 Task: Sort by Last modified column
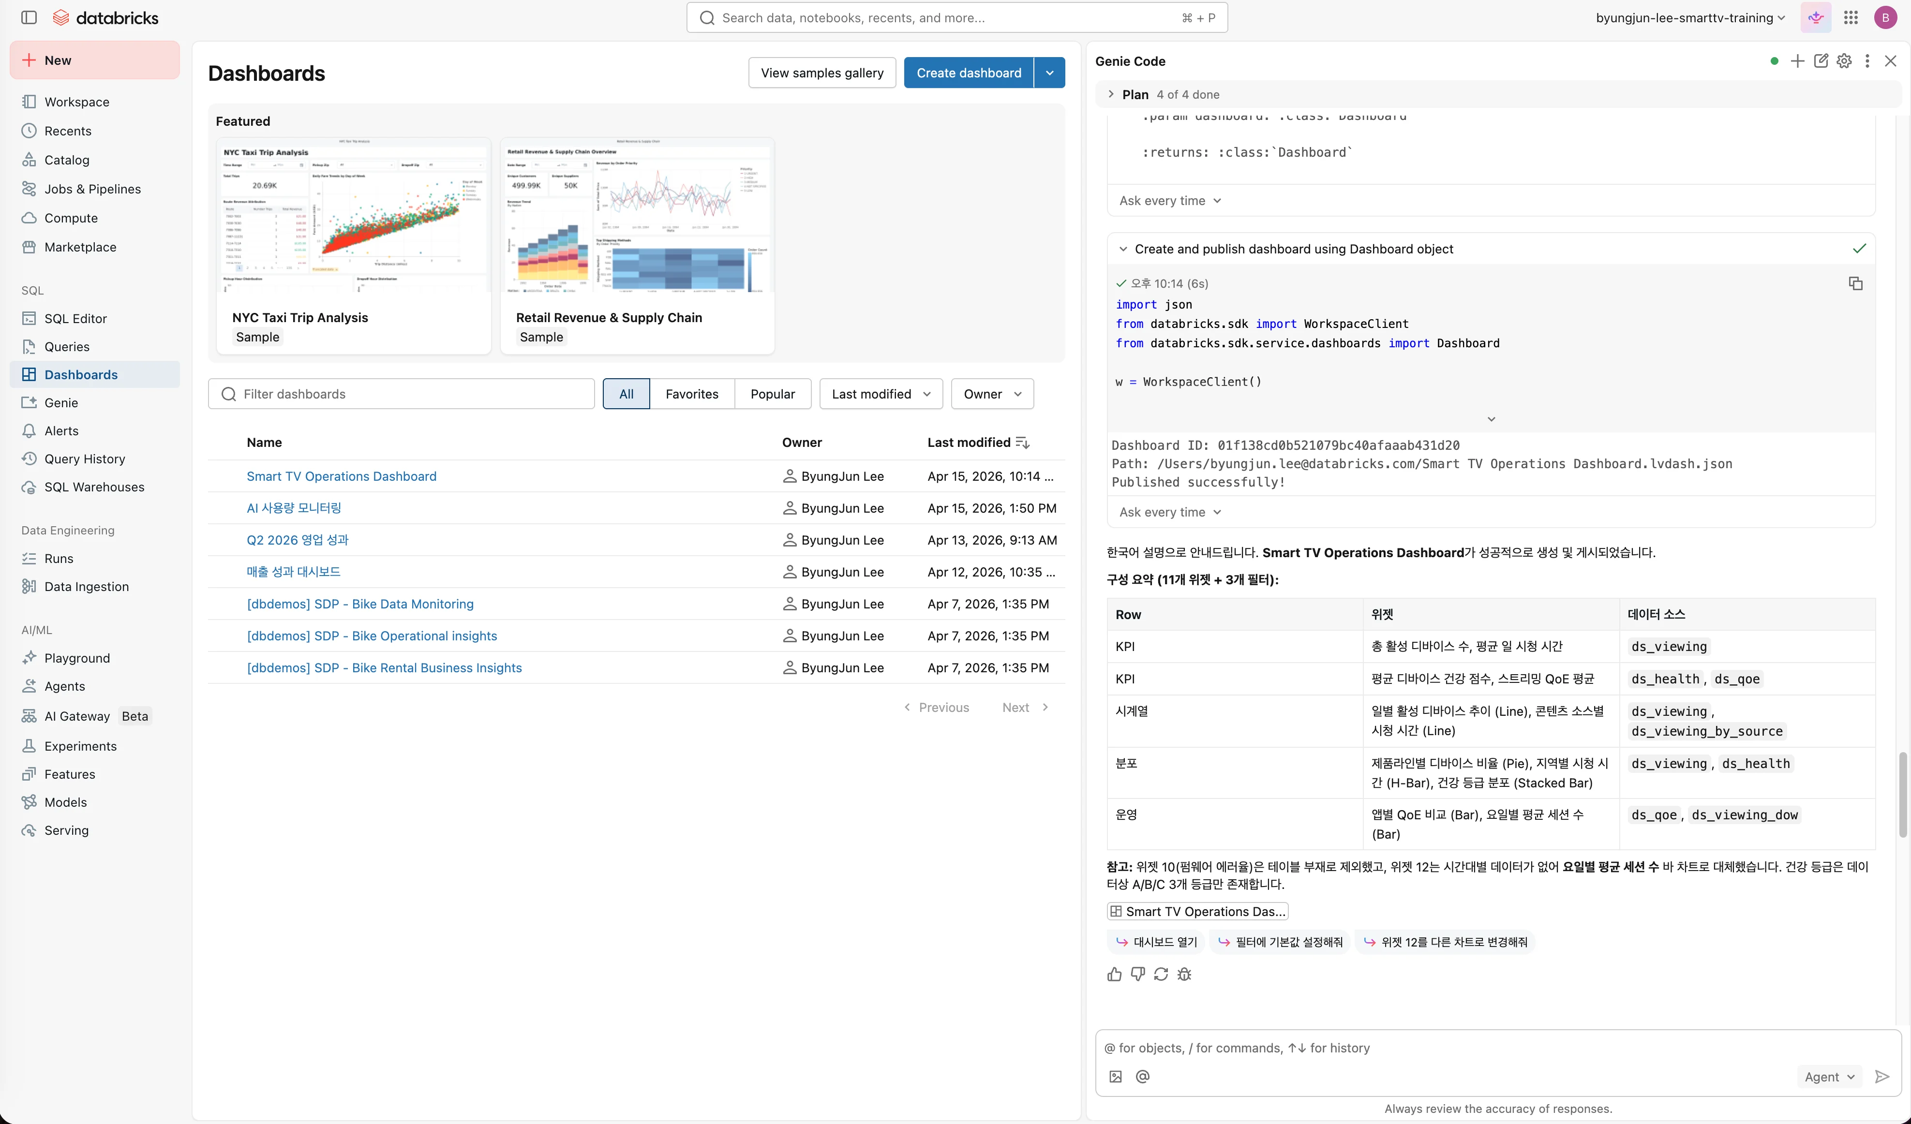pos(978,443)
